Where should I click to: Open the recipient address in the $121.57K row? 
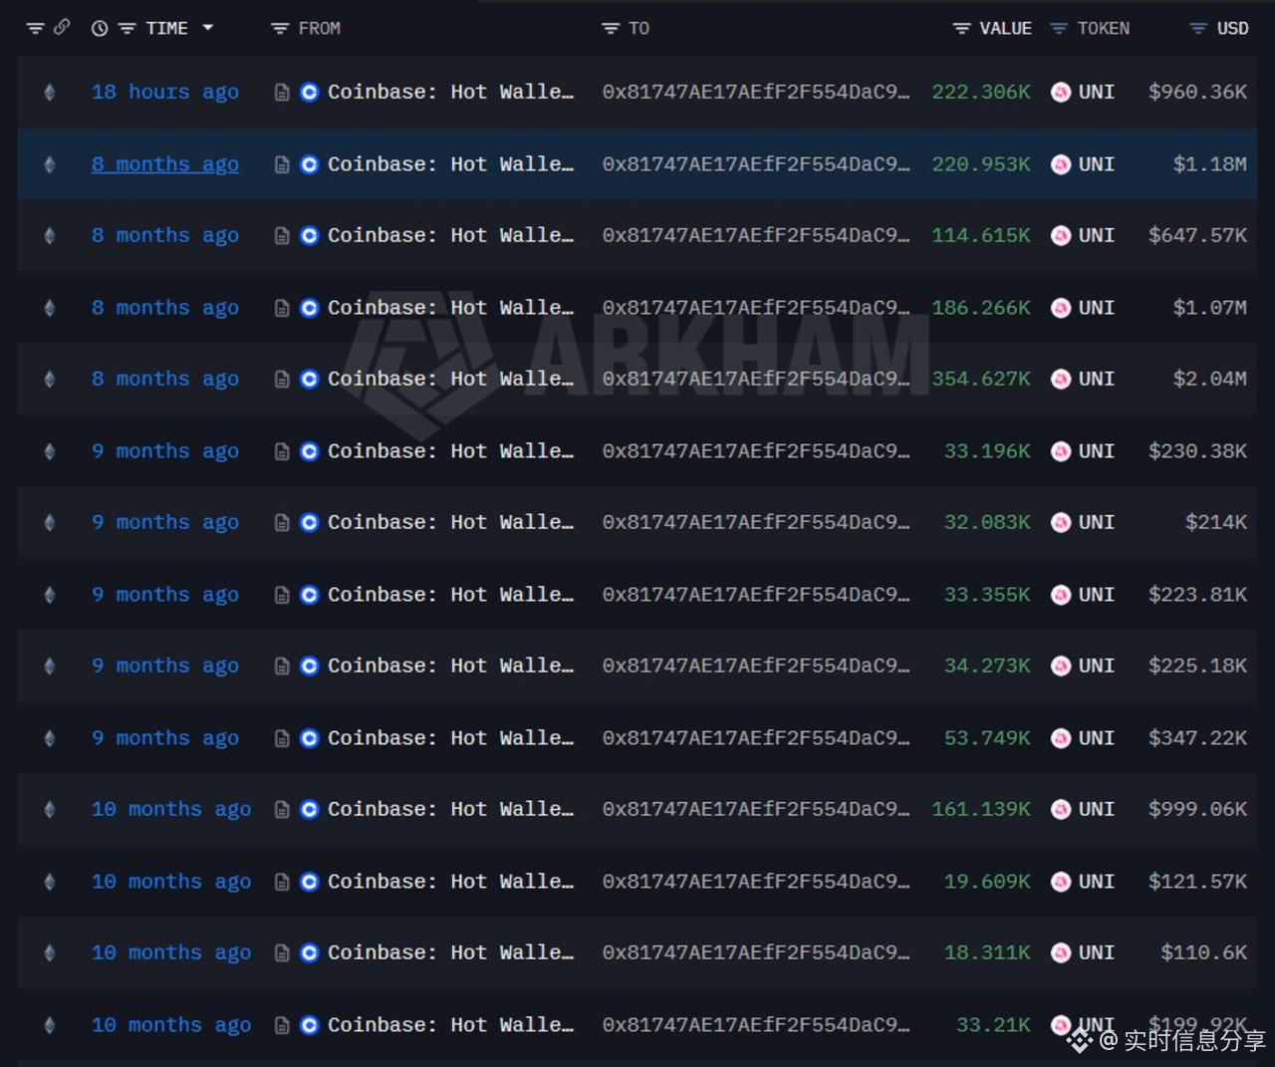point(756,882)
